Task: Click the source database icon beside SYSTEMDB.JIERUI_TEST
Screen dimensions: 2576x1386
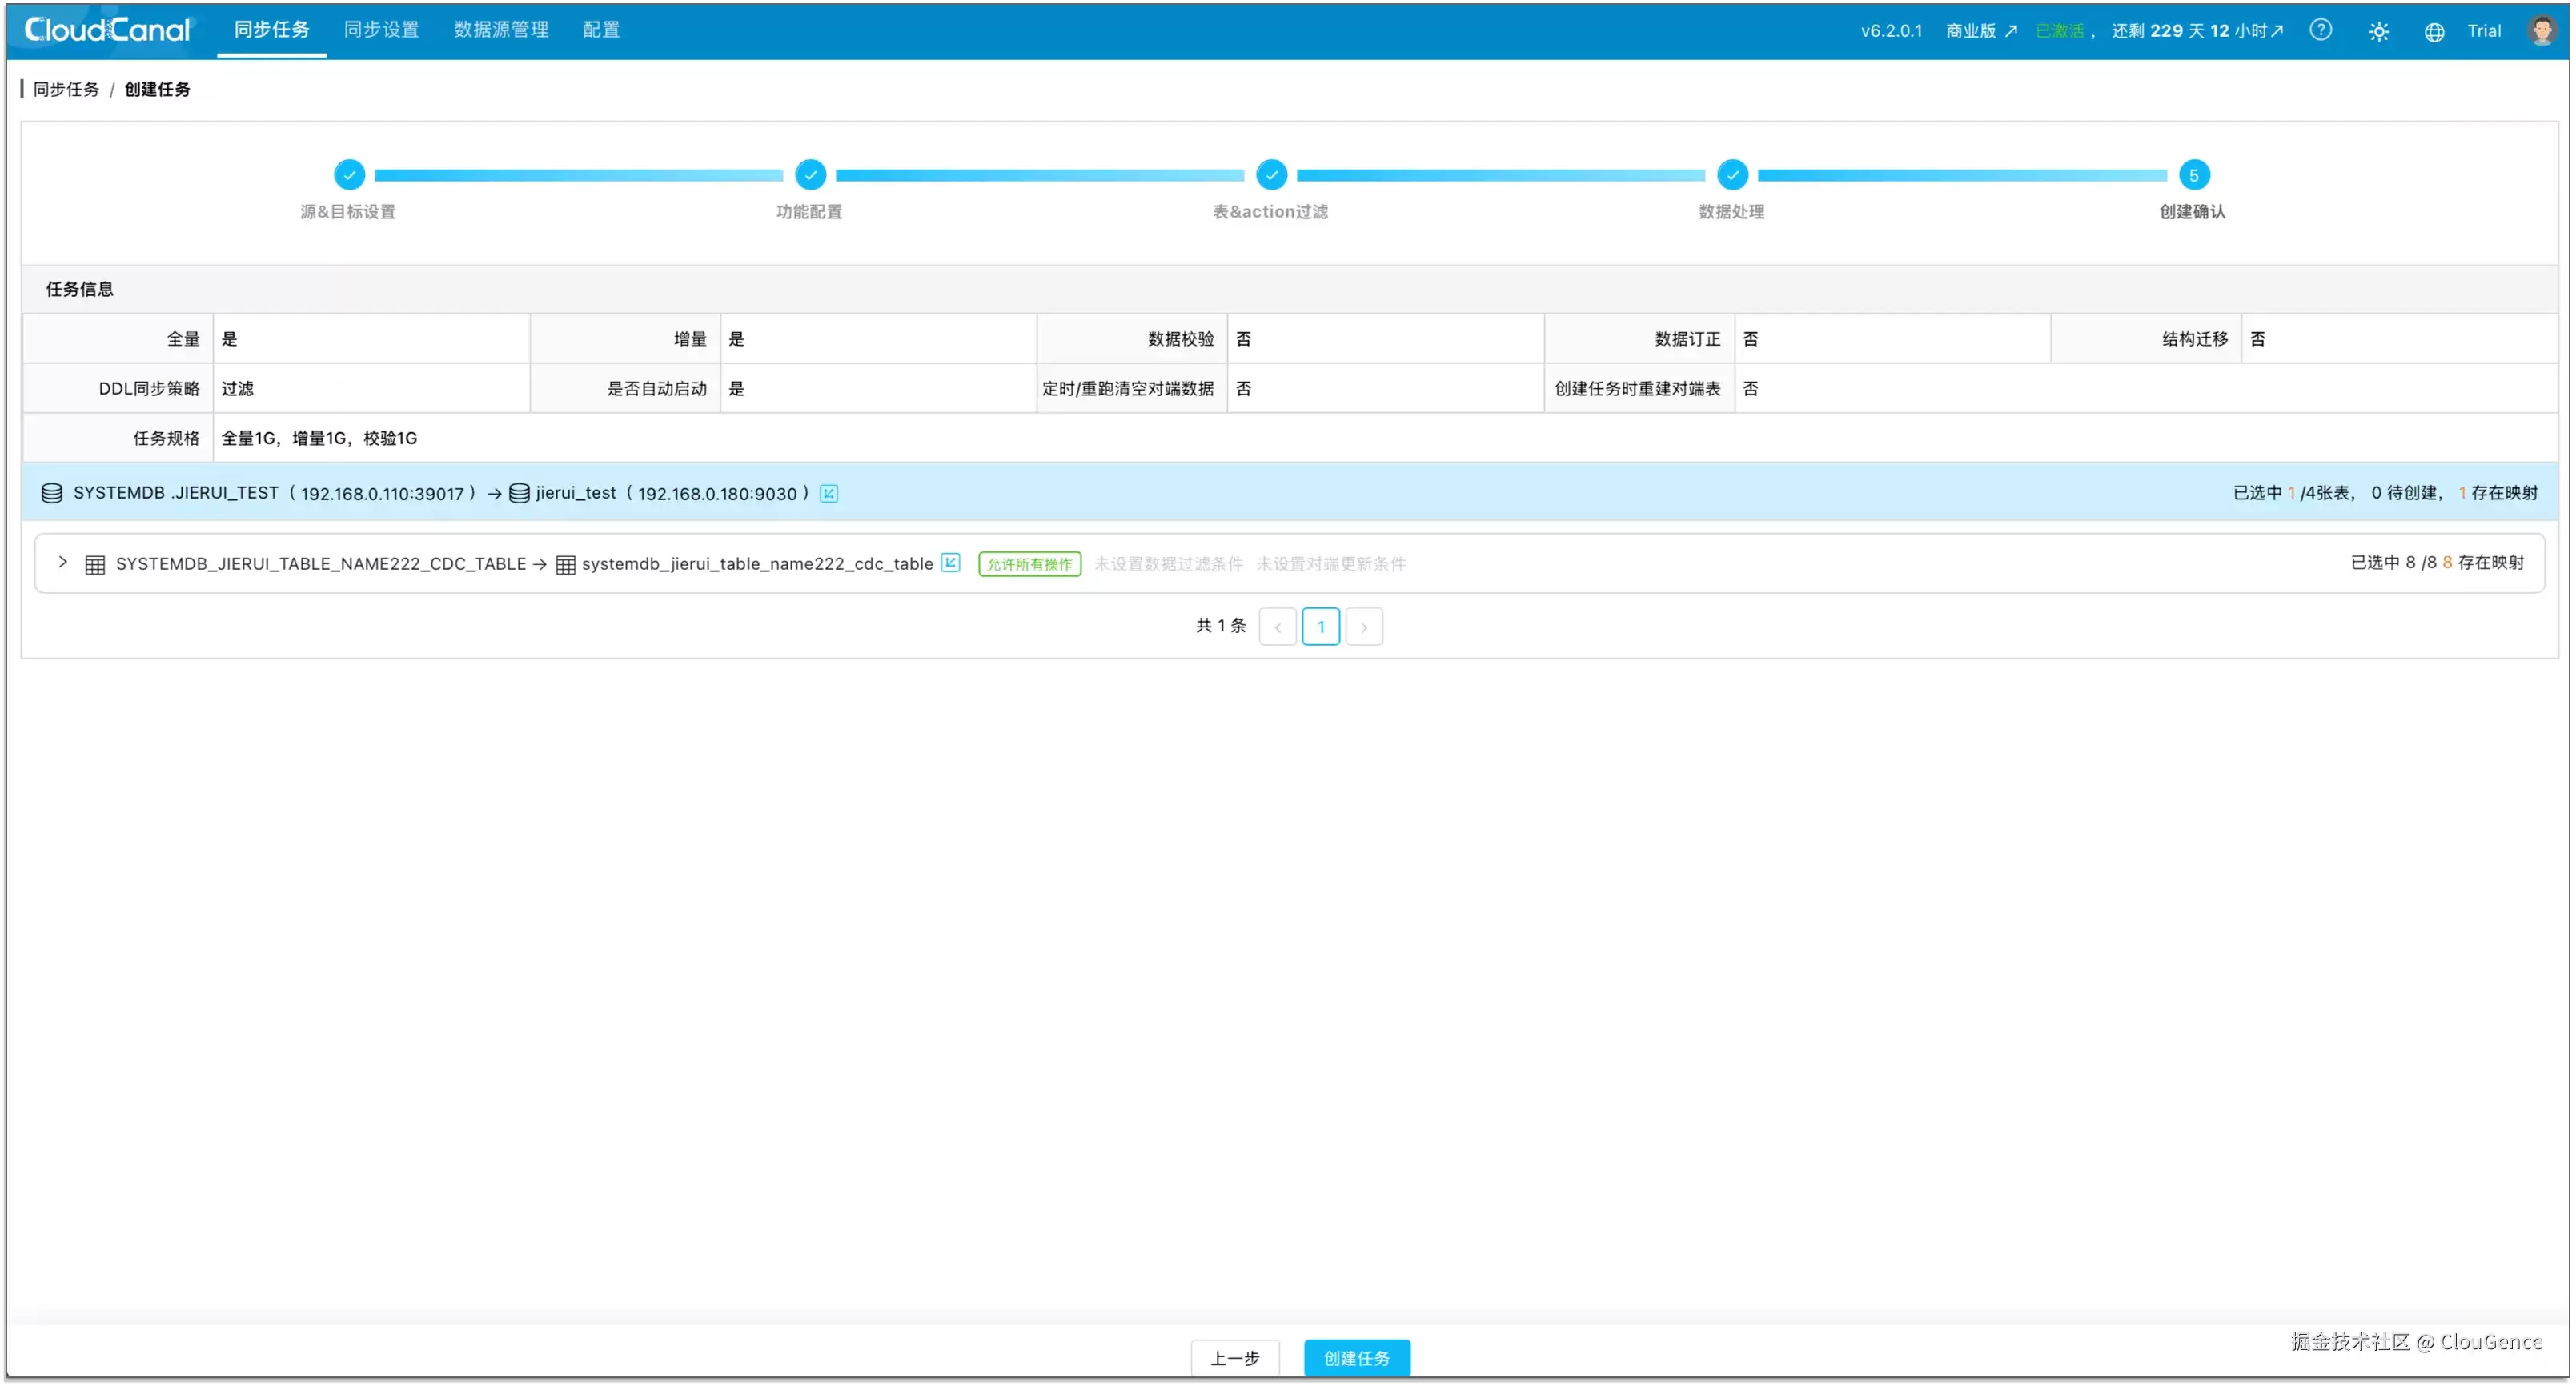Action: [52, 493]
